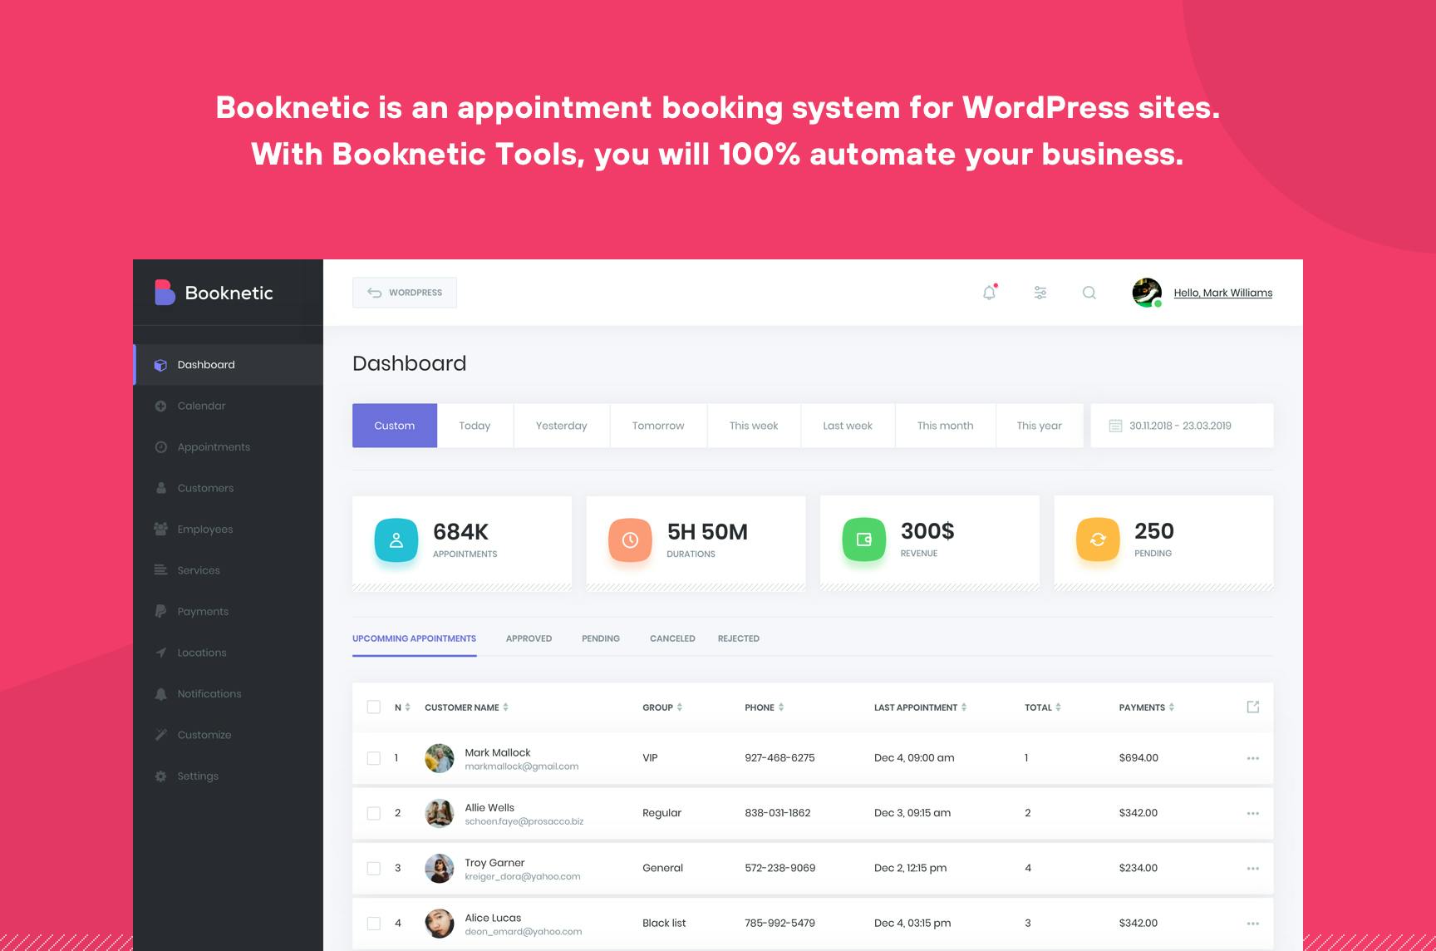Screen dimensions: 1436x951
Task: Toggle the select-all checkbox in table header
Action: click(374, 707)
